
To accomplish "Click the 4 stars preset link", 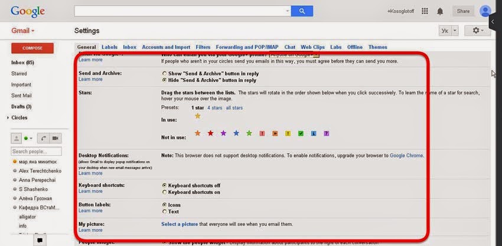I will coord(214,108).
